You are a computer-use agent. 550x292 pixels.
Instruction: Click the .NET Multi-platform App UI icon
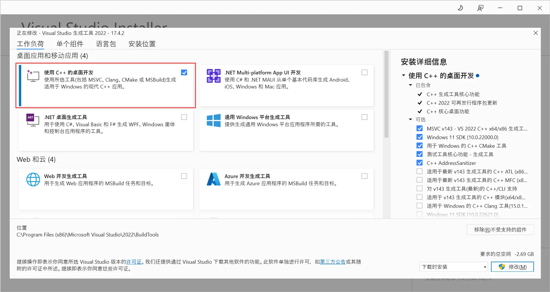213,76
